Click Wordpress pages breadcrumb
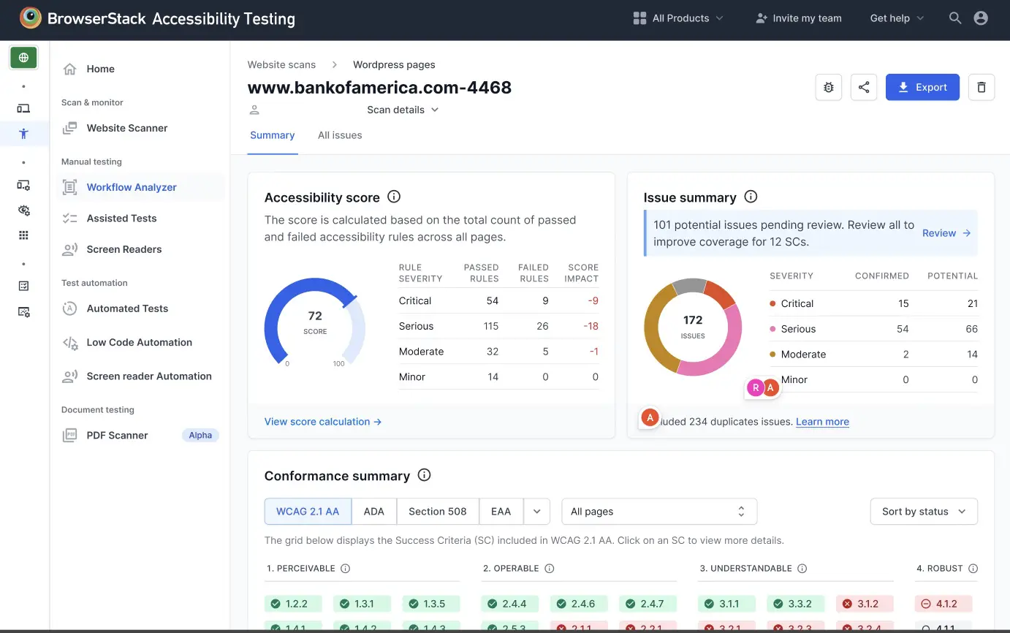The height and width of the screenshot is (633, 1010). [x=394, y=64]
